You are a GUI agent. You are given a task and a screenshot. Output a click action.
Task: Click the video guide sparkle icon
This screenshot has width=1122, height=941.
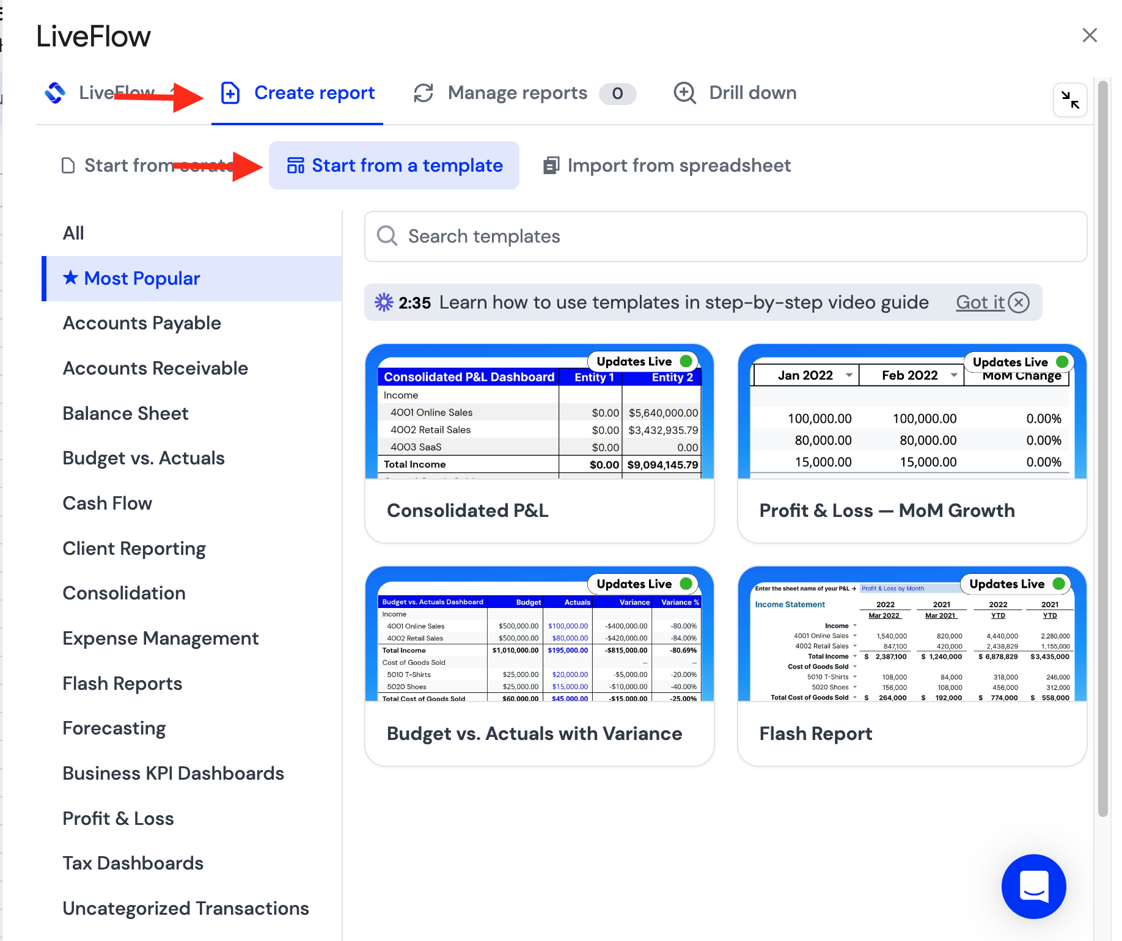tap(384, 302)
